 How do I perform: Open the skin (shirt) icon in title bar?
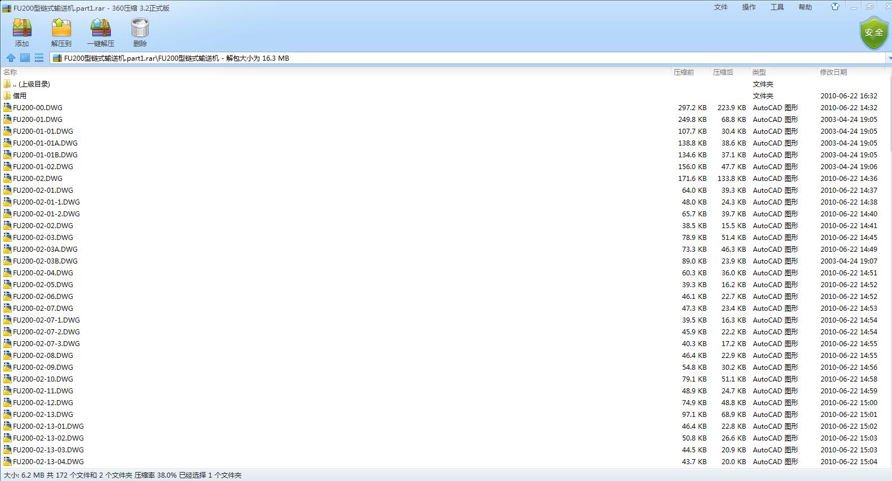(x=835, y=7)
